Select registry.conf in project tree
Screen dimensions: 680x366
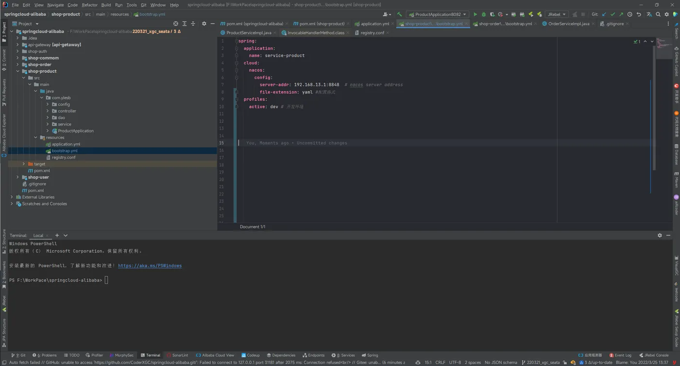point(64,158)
